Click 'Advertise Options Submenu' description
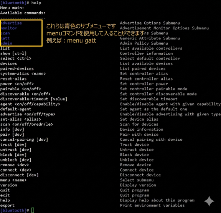The width and height of the screenshot is (221, 213). click(x=150, y=23)
